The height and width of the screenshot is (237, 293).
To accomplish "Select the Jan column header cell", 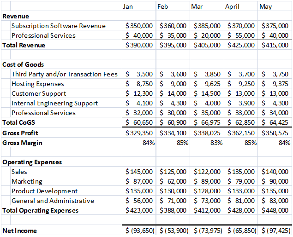I will tap(139, 6).
